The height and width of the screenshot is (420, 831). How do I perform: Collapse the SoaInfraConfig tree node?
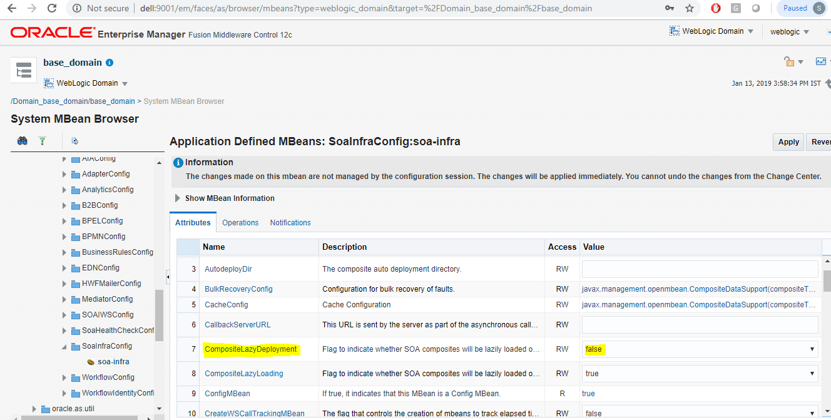[x=64, y=346]
